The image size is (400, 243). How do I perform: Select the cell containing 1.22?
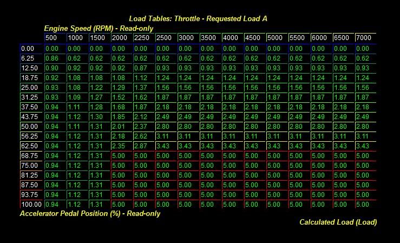[99, 87]
